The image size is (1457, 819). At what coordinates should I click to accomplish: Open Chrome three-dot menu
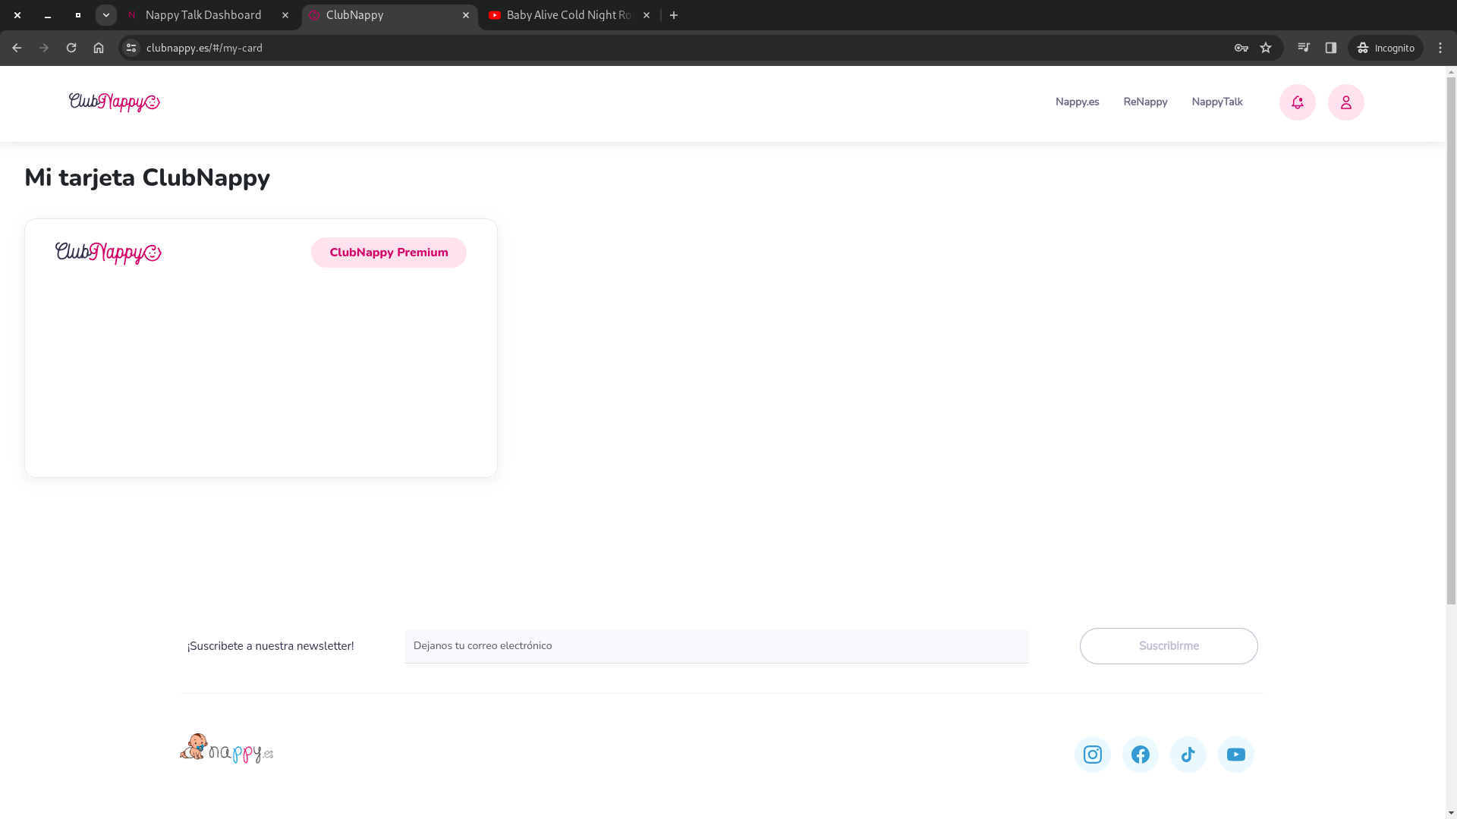tap(1440, 48)
